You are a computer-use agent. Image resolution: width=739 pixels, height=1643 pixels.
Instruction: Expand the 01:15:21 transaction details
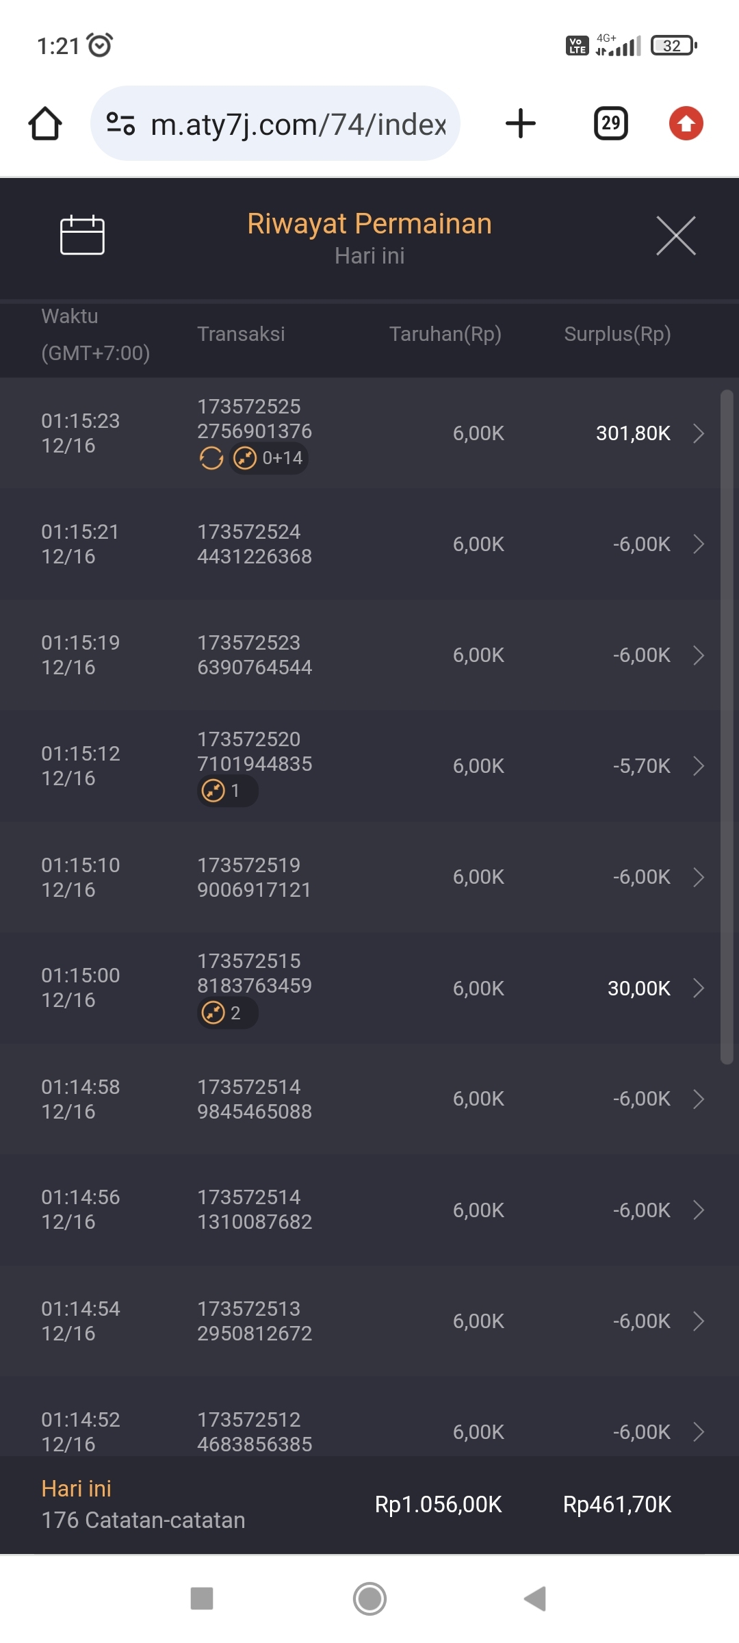[698, 544]
